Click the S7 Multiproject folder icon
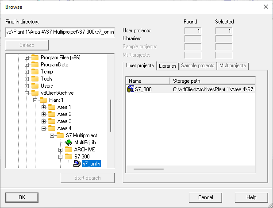 [60, 135]
